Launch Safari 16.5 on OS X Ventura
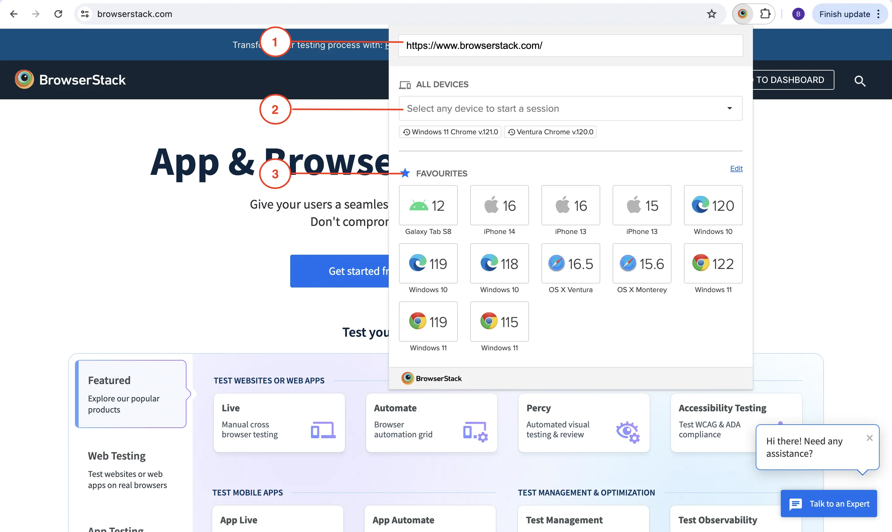The width and height of the screenshot is (892, 532). tap(570, 263)
